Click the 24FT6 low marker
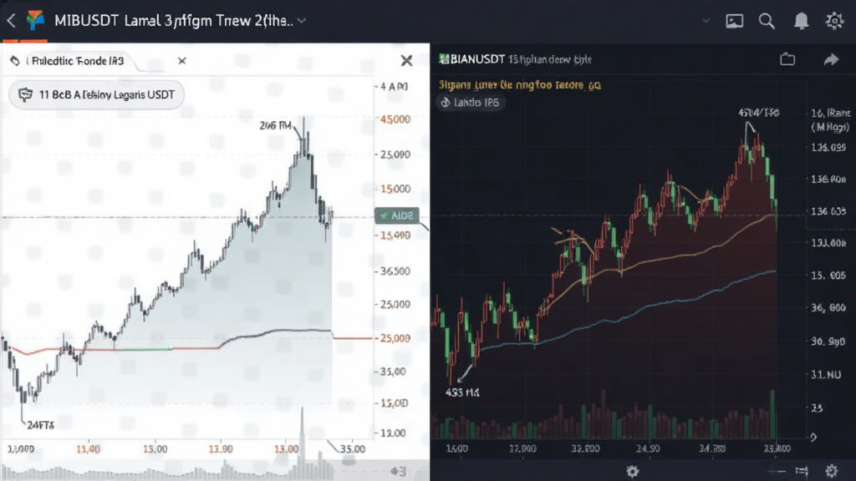Screen dimensions: 856x481 click(40, 425)
